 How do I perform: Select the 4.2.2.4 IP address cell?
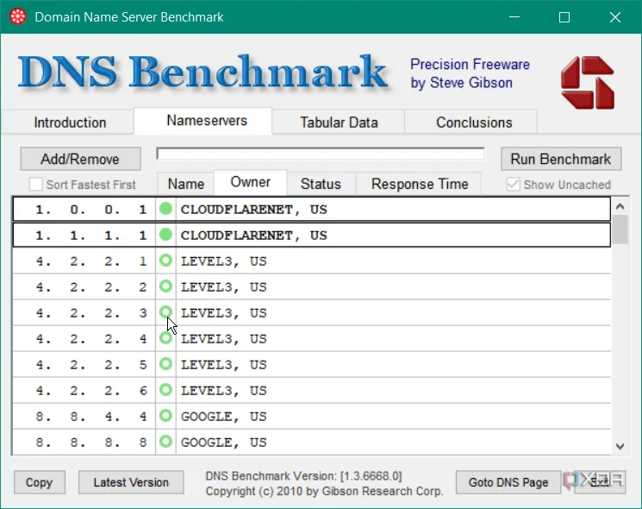84,339
